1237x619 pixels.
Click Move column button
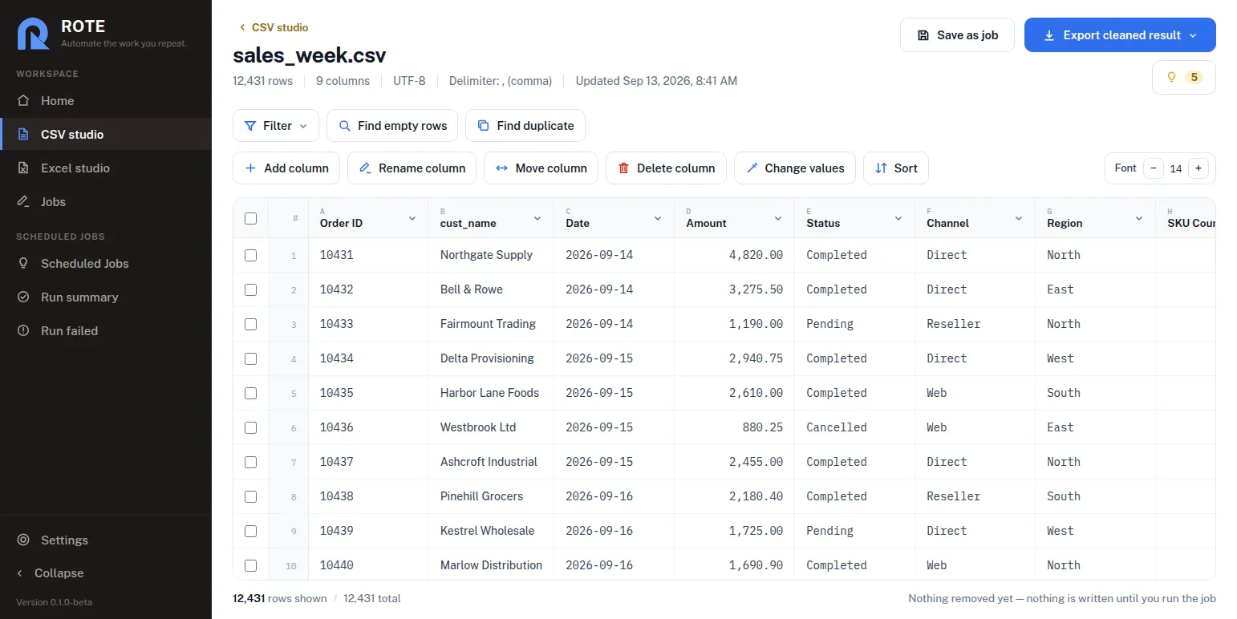tap(541, 168)
